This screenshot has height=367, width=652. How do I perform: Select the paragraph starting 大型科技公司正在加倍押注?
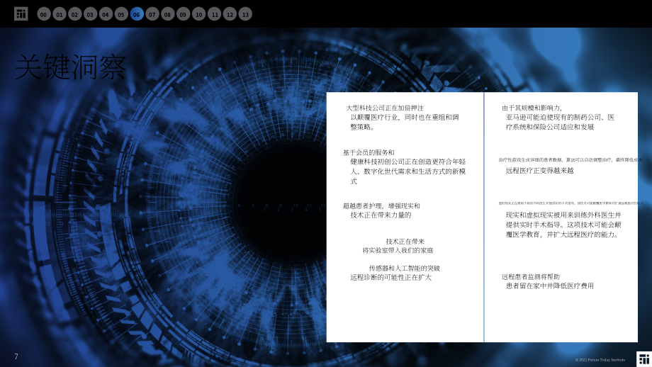point(403,117)
